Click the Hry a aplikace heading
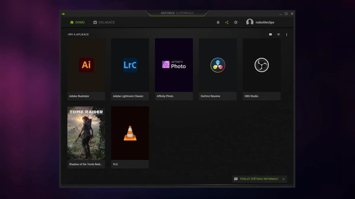 tap(78, 34)
